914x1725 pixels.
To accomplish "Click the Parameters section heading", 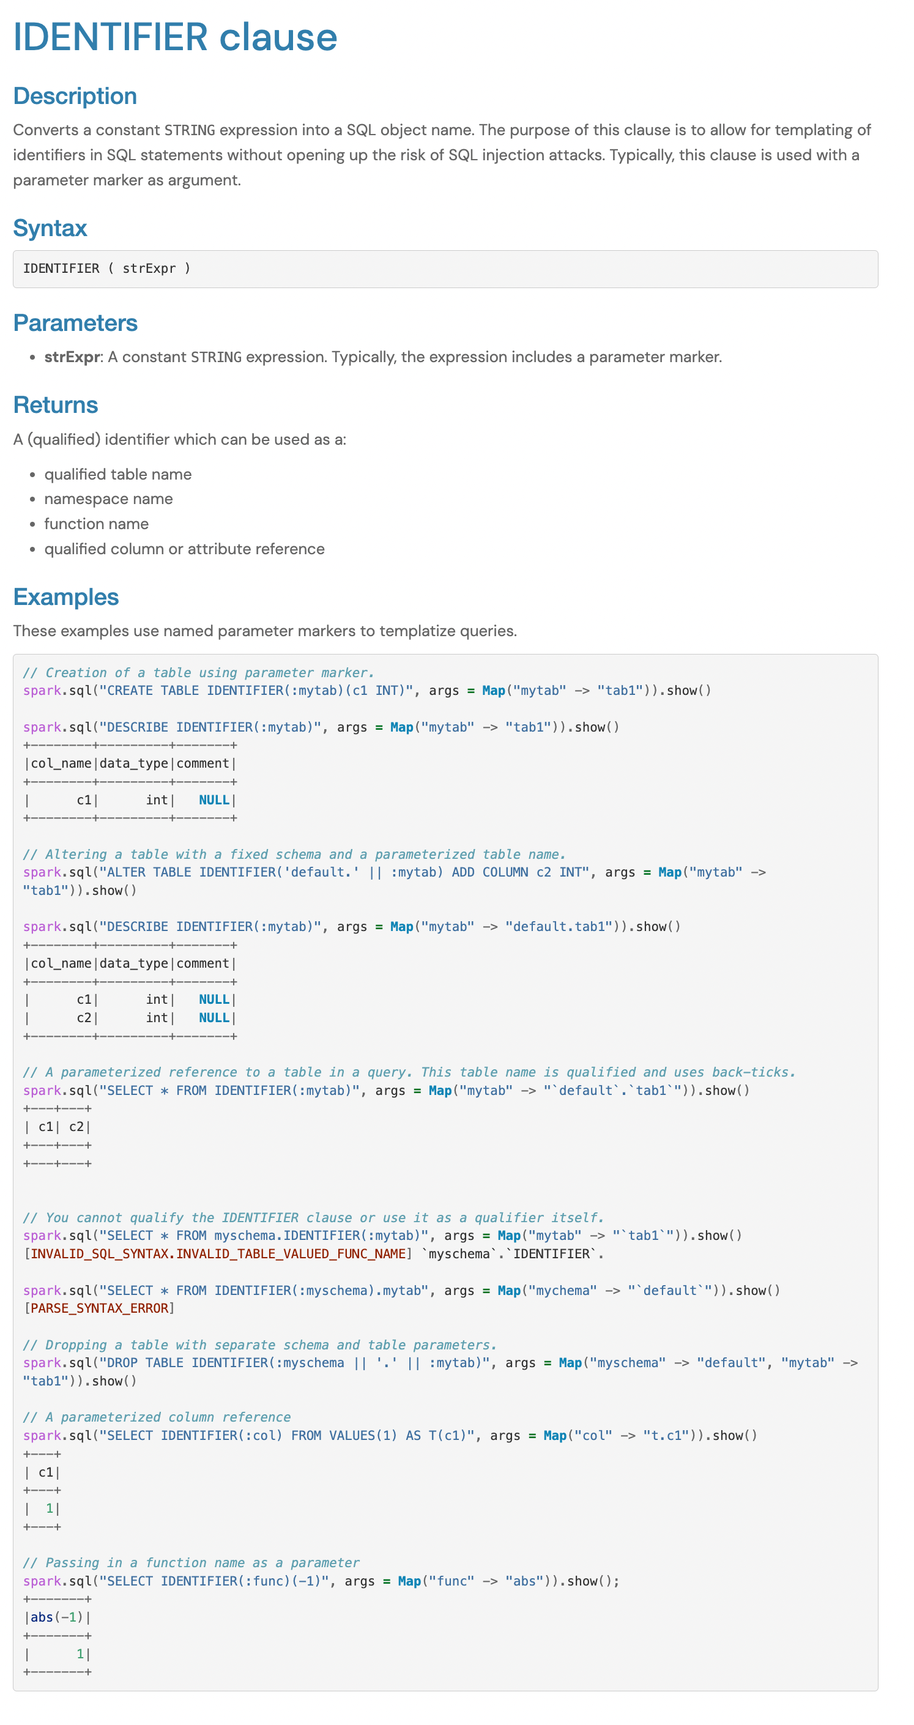I will coord(75,323).
